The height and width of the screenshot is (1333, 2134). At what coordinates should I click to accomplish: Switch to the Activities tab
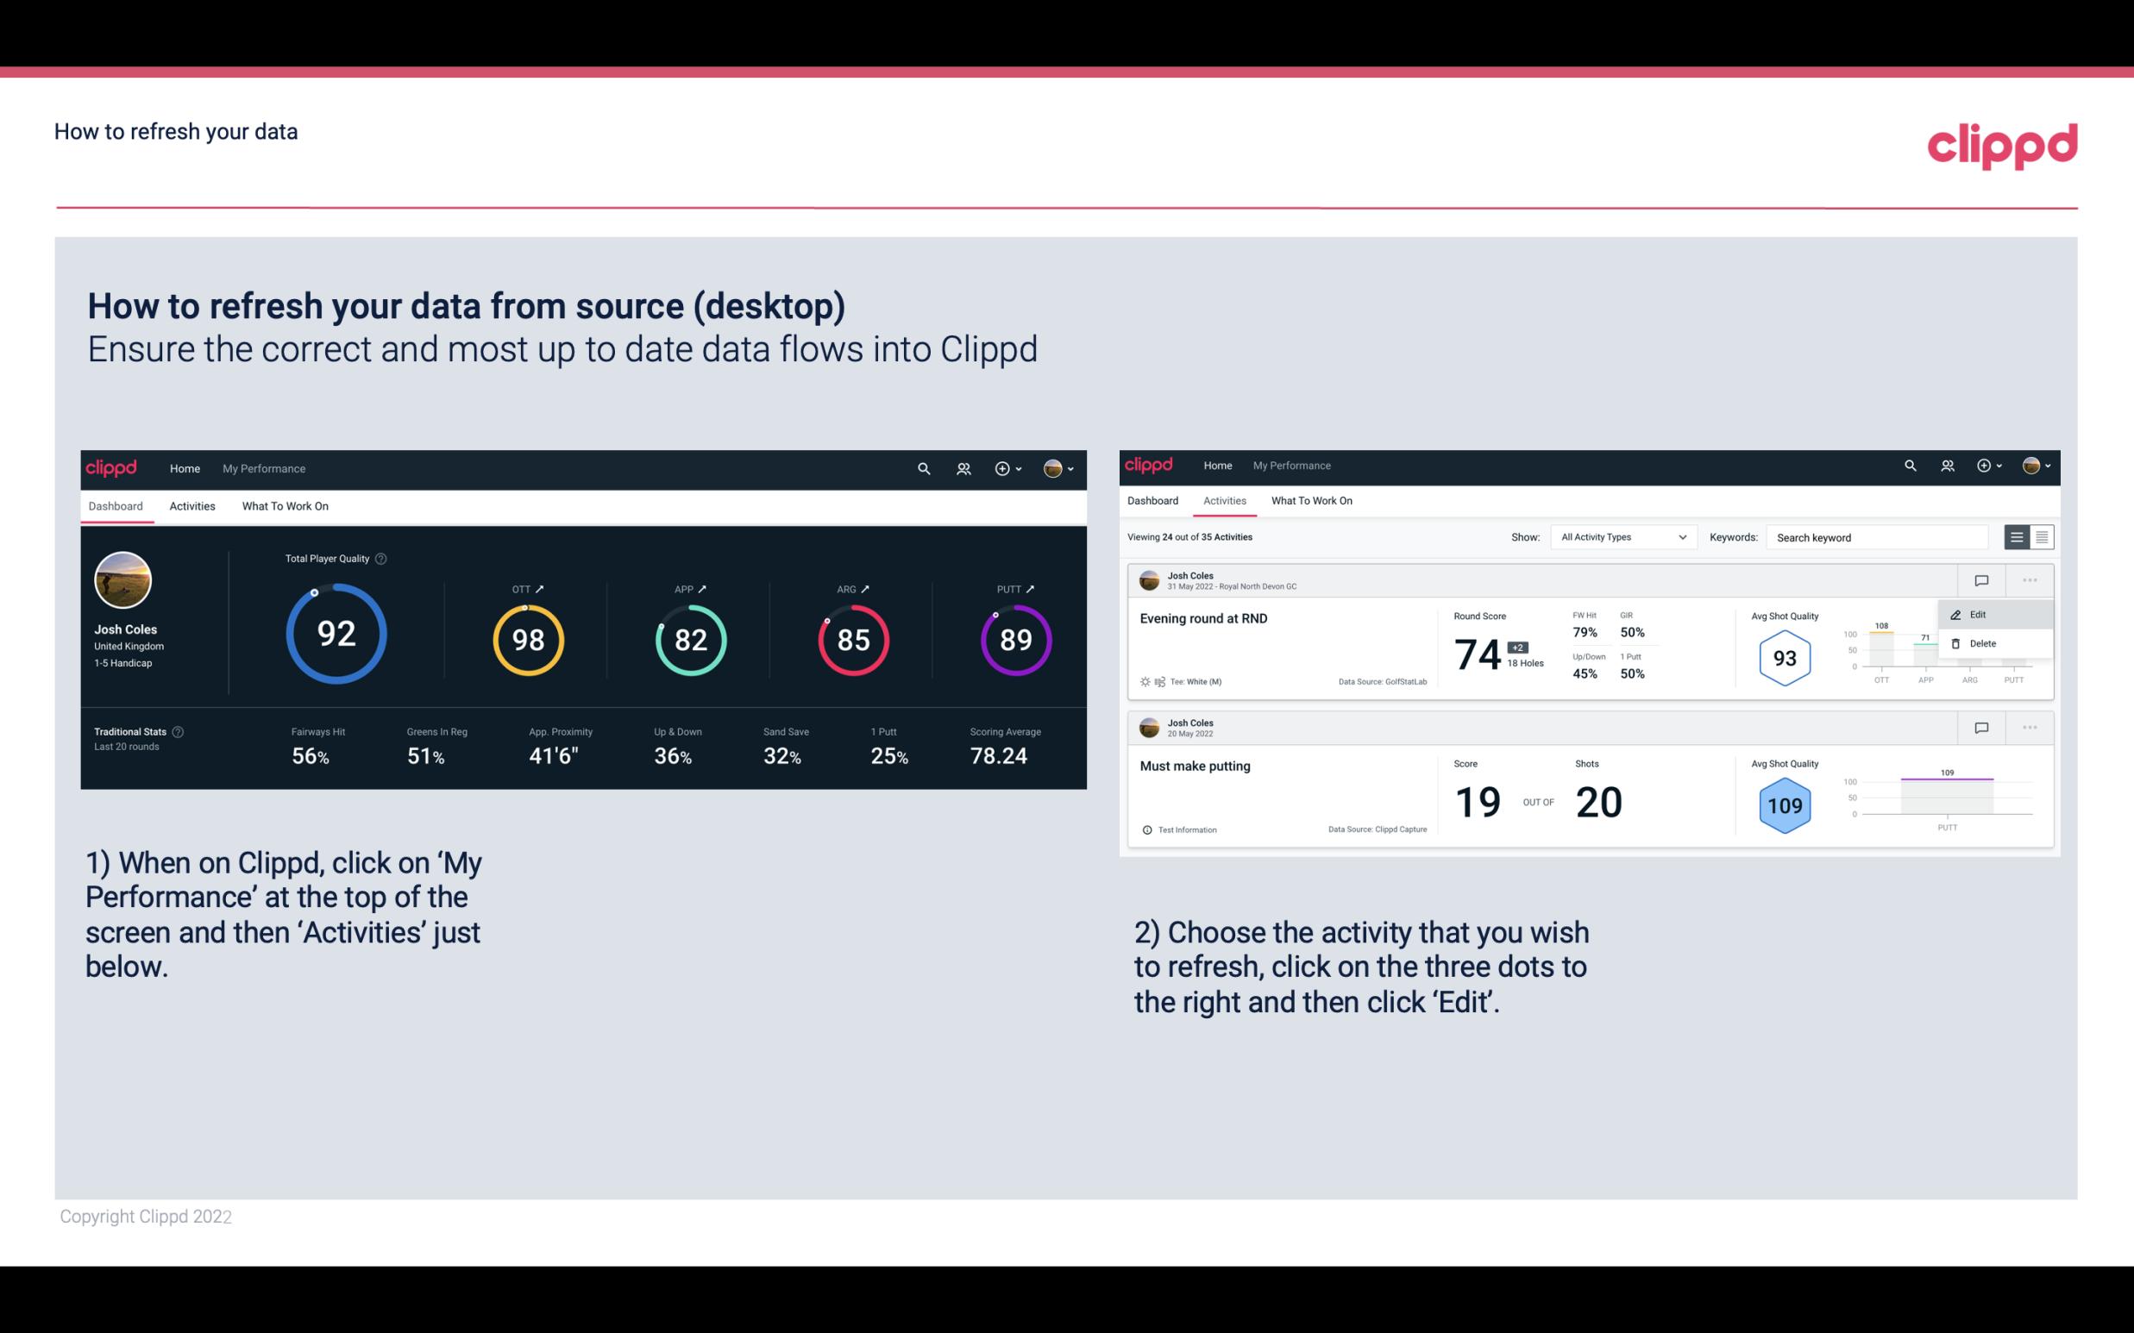point(192,505)
